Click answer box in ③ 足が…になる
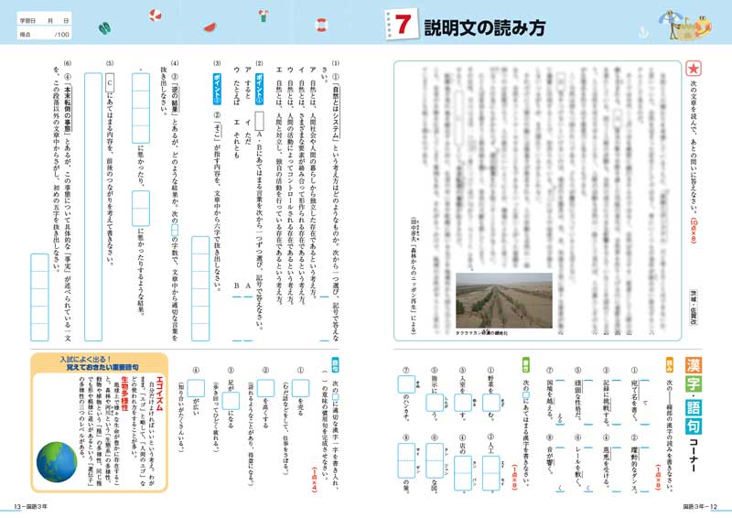Image resolution: width=732 pixels, height=518 pixels. point(231,401)
